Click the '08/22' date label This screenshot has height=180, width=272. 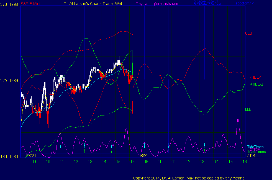[x=143, y=156]
